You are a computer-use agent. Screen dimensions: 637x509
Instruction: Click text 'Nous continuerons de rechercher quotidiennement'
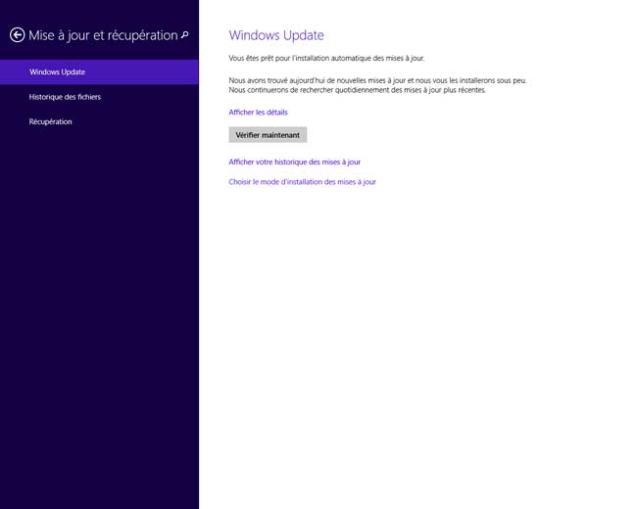coord(309,90)
